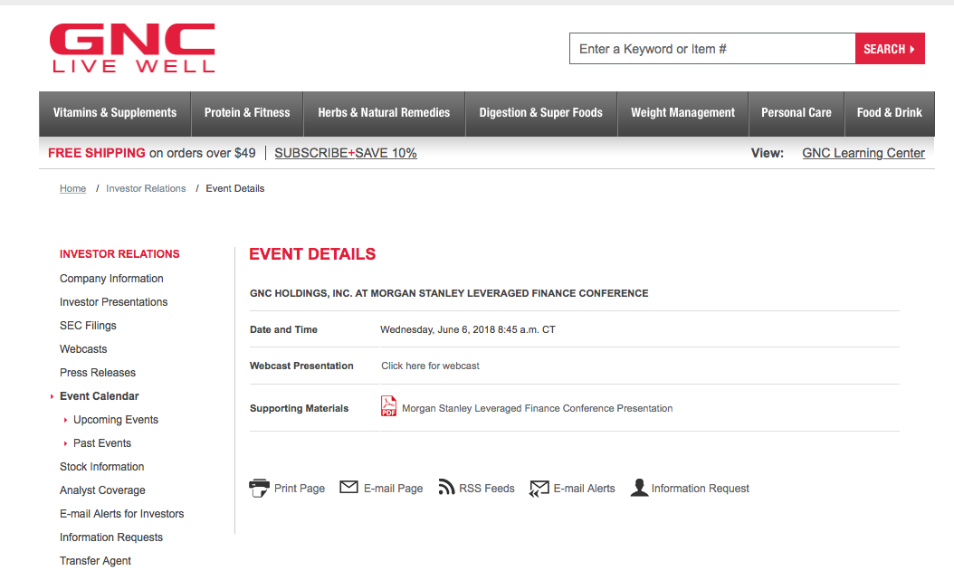Open the Vitamins & Supplements menu
Viewport: 954px width, 580px height.
click(x=114, y=112)
